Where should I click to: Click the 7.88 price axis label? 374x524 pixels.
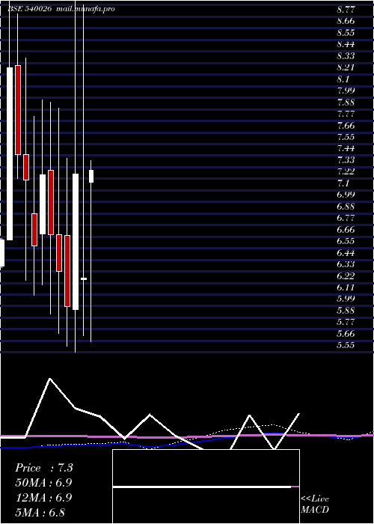[346, 103]
